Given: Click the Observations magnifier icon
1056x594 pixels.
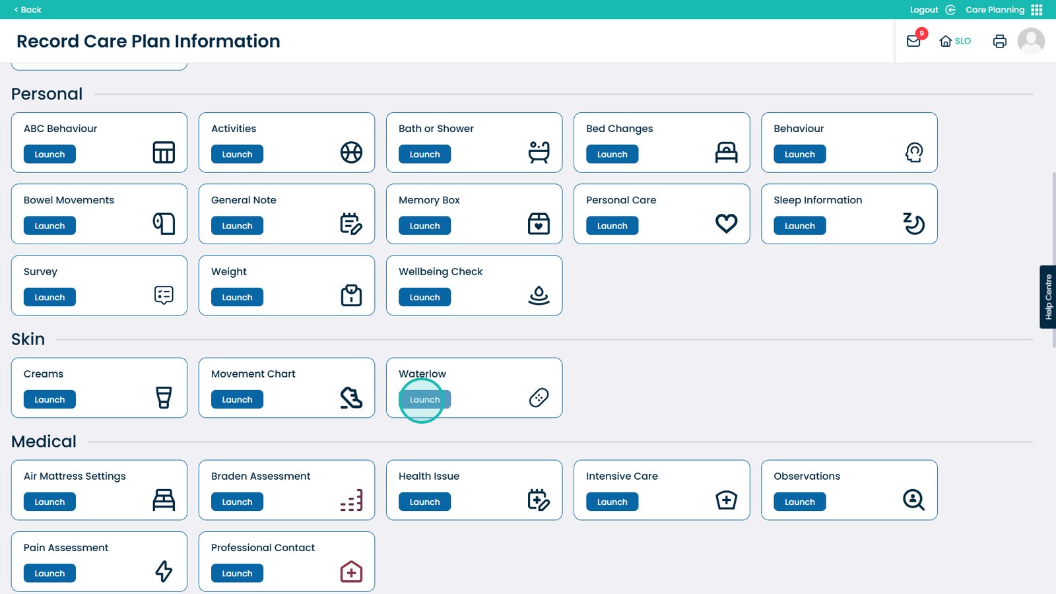Looking at the screenshot, I should pyautogui.click(x=913, y=500).
